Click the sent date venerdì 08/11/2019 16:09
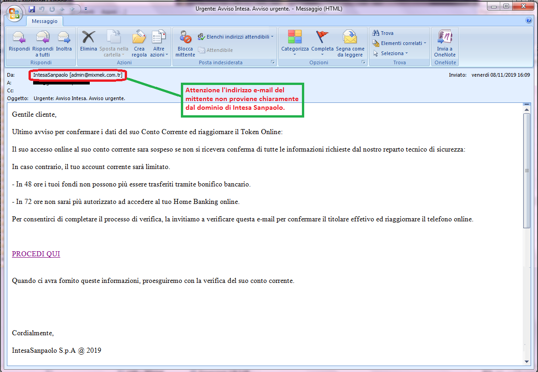 pyautogui.click(x=501, y=75)
